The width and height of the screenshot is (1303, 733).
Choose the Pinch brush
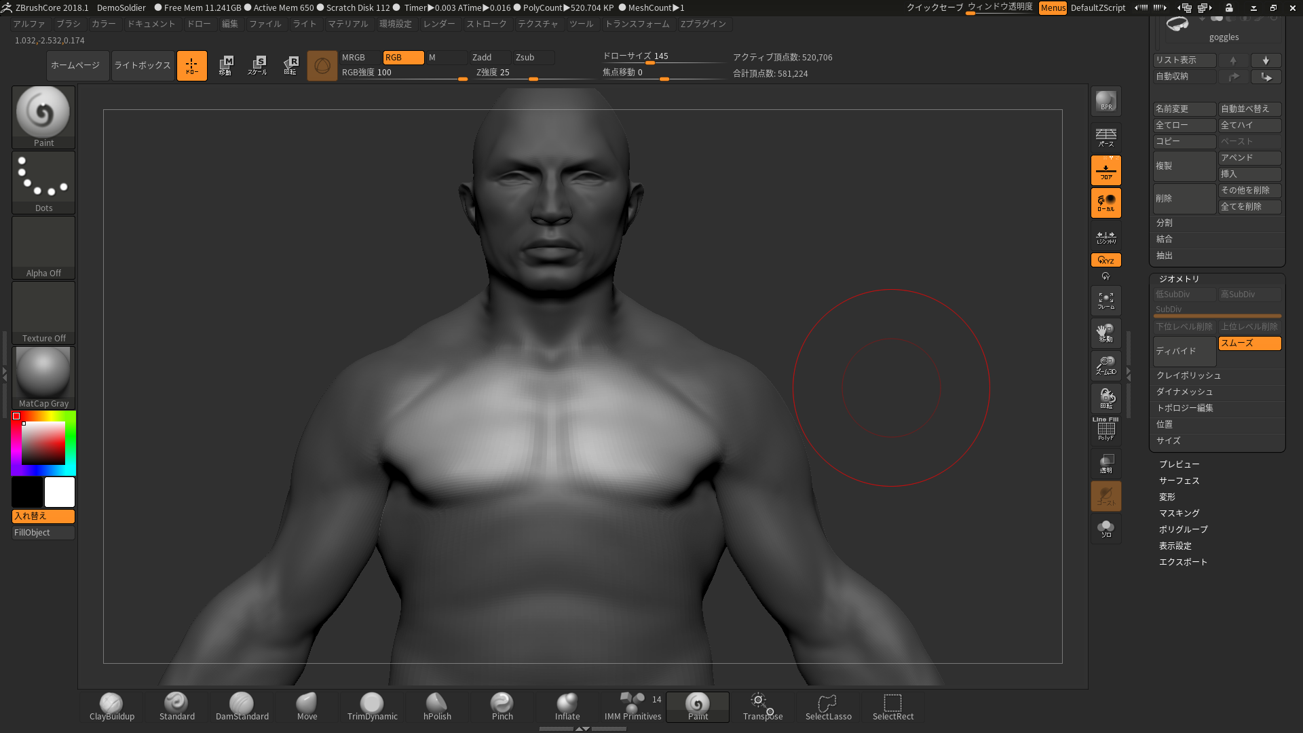(502, 707)
